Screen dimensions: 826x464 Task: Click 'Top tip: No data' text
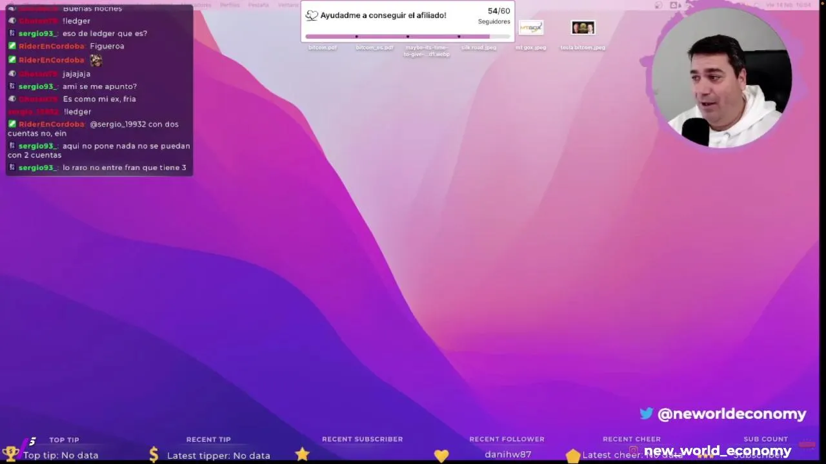[x=61, y=455]
